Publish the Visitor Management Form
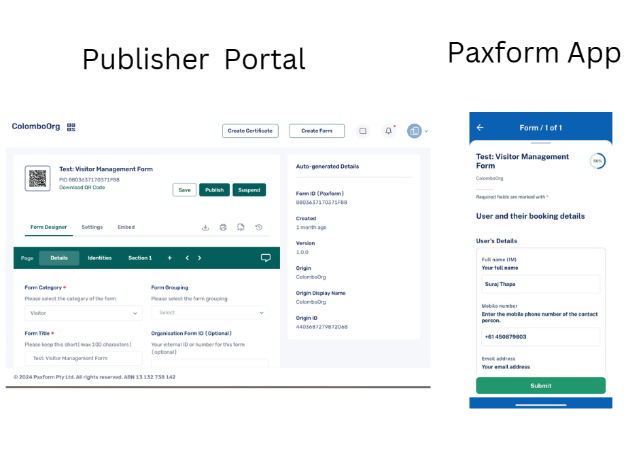The width and height of the screenshot is (643, 460). click(214, 190)
